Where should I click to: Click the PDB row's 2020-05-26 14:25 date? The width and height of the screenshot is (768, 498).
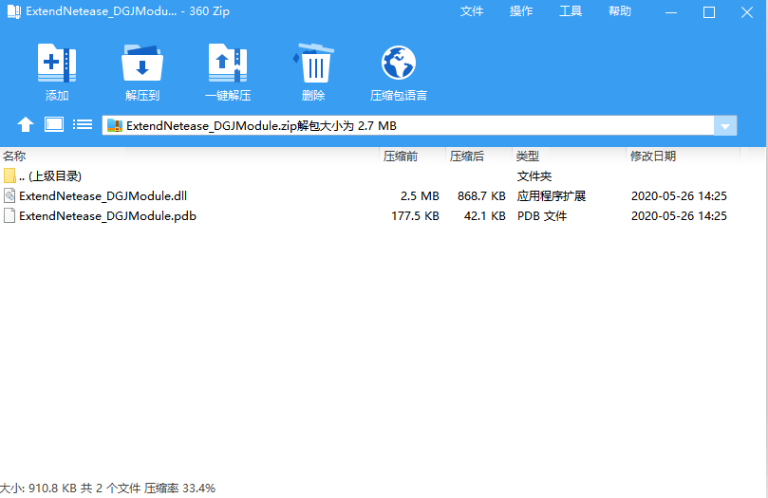679,216
